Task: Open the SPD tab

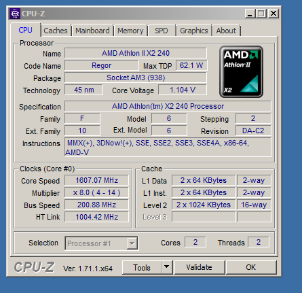Action: click(x=162, y=31)
